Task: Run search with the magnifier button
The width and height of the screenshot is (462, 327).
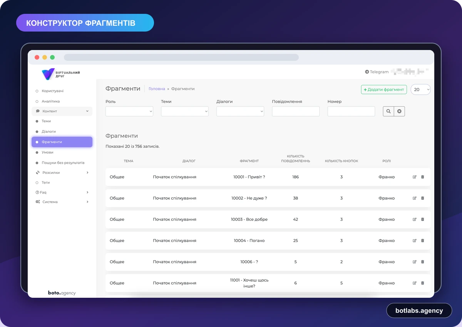Action: coord(388,111)
